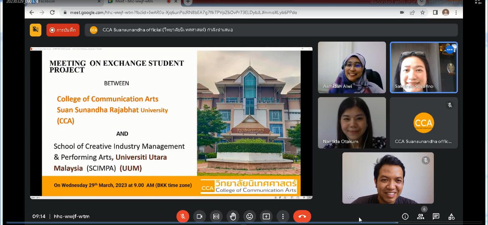The width and height of the screenshot is (488, 225).
Task: Open the meeting details info icon
Action: coord(405,216)
